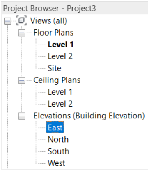Select the Ceiling Plans category label

(x=57, y=80)
